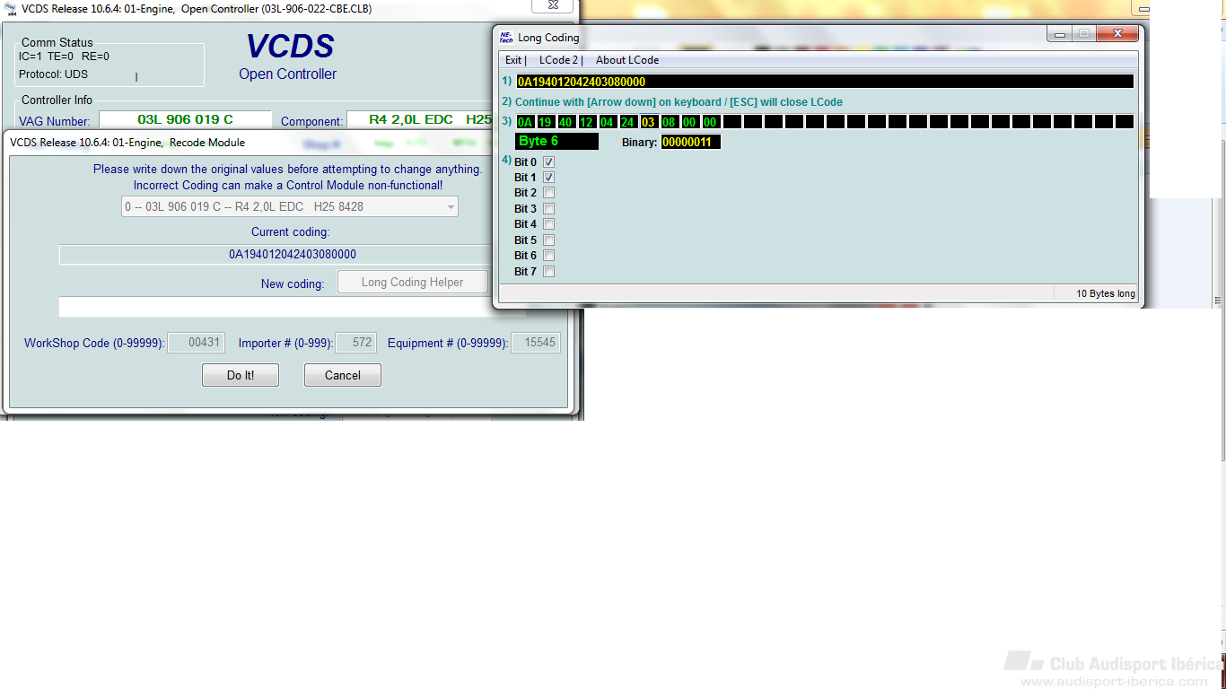Enable the Bit 4 checkbox
The width and height of the screenshot is (1226, 689).
(549, 224)
